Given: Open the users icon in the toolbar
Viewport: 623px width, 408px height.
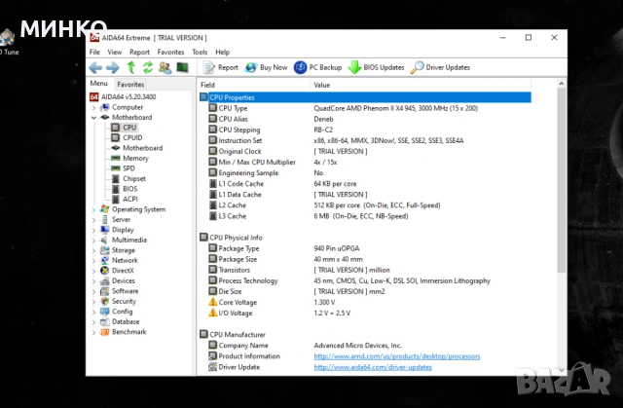Looking at the screenshot, I should click(165, 67).
